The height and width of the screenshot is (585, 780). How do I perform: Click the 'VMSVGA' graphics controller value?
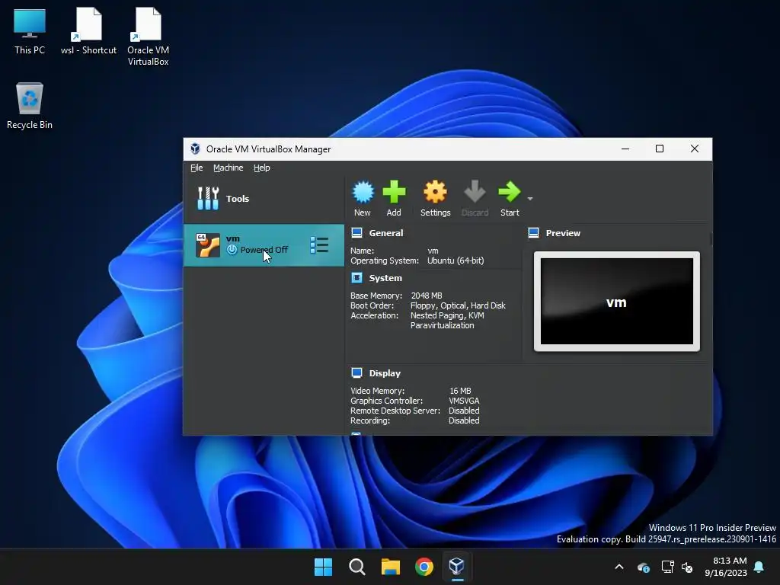(x=464, y=401)
